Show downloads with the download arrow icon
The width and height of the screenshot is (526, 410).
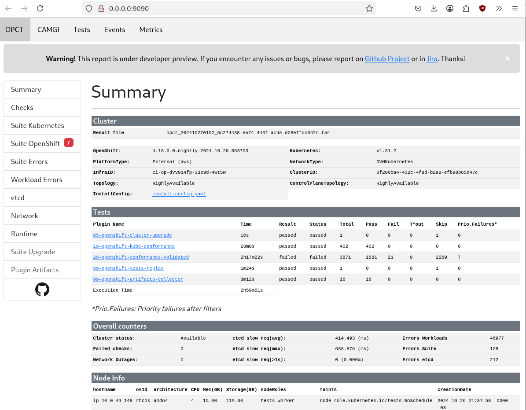click(x=434, y=8)
